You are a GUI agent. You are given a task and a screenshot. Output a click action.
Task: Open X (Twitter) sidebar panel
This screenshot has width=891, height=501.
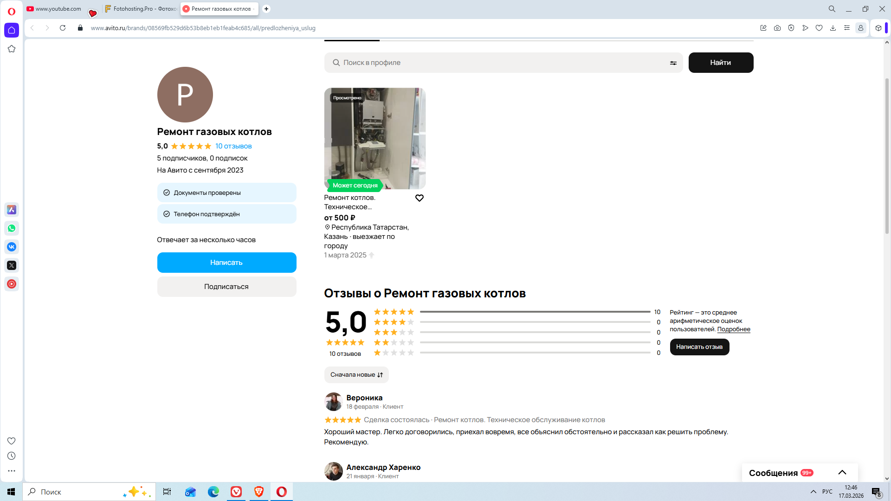point(12,265)
